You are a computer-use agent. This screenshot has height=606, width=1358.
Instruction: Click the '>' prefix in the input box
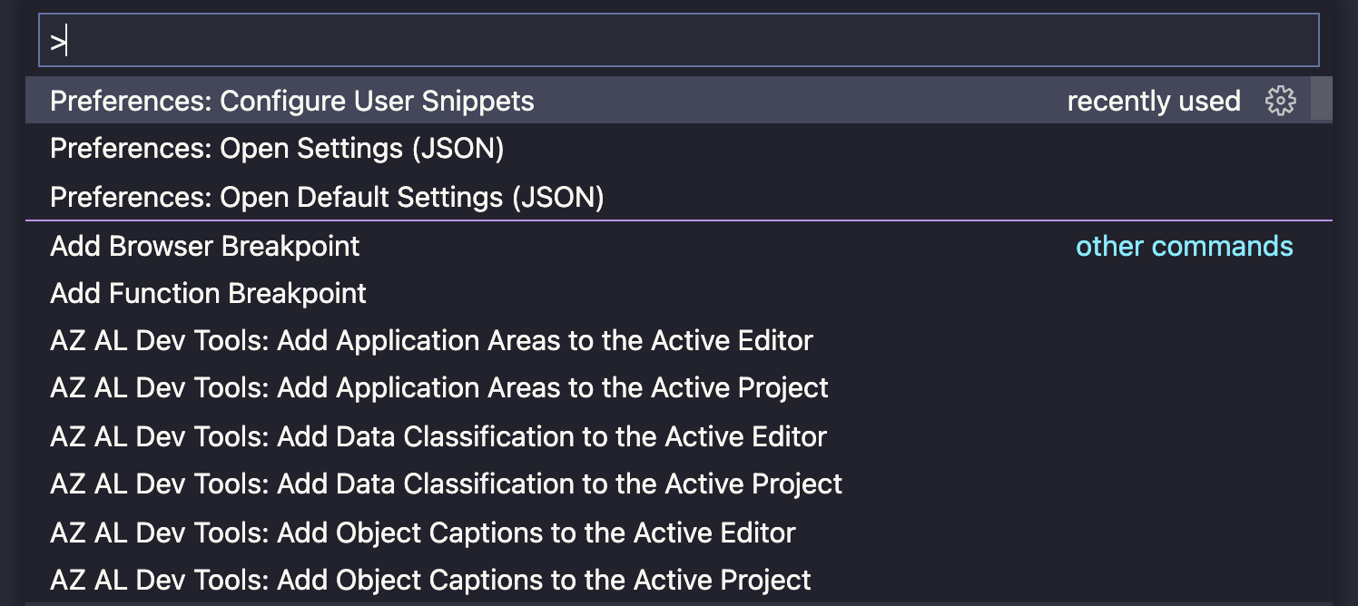click(57, 42)
